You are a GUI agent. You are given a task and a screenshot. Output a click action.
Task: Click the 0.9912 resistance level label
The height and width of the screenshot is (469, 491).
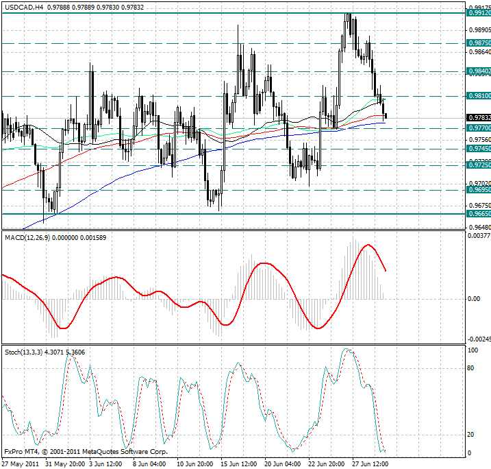tap(479, 13)
